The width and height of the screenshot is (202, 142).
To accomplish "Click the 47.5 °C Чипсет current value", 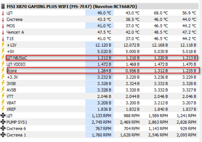I will click(x=104, y=32).
